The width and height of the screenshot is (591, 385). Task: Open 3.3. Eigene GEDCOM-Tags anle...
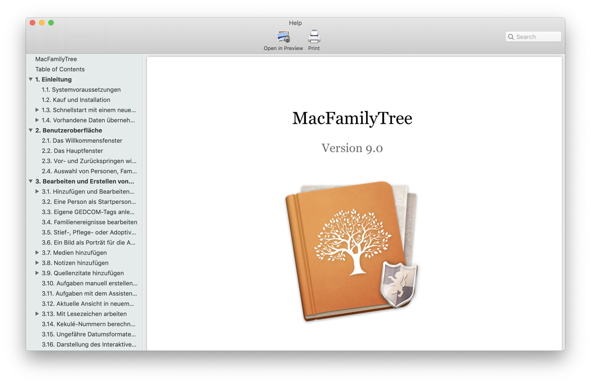(x=88, y=212)
